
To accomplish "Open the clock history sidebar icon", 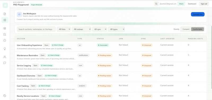I will [5, 41].
